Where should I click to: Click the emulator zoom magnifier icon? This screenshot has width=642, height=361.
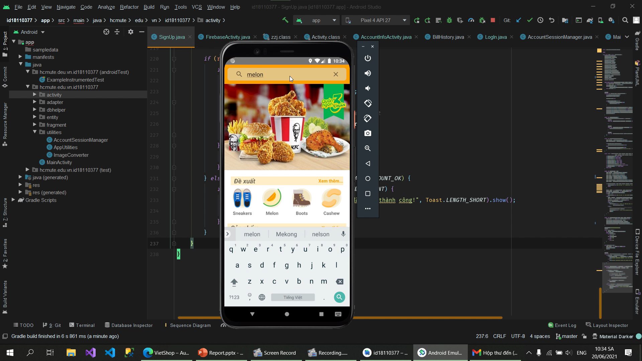tap(367, 148)
